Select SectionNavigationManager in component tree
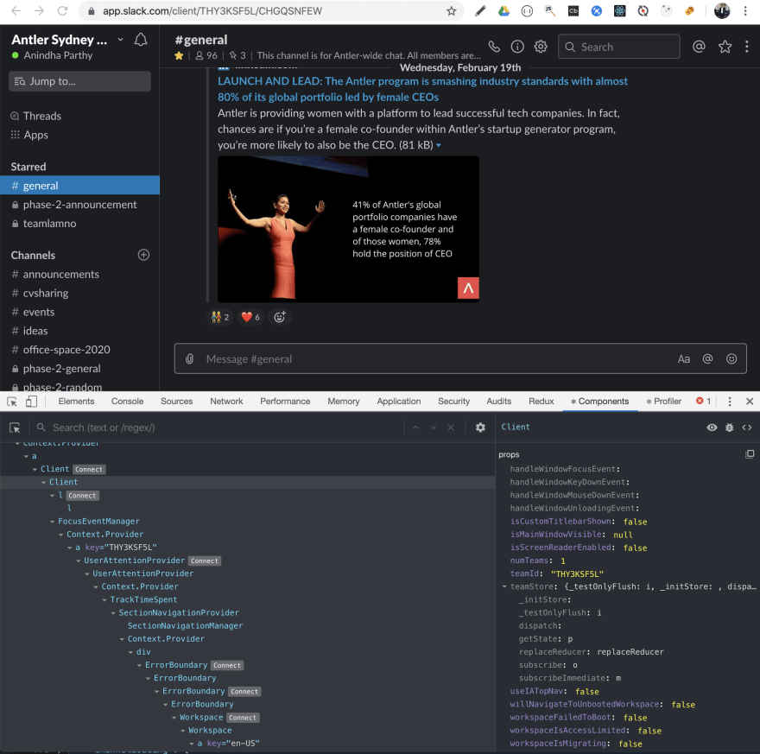The image size is (760, 754). point(185,626)
